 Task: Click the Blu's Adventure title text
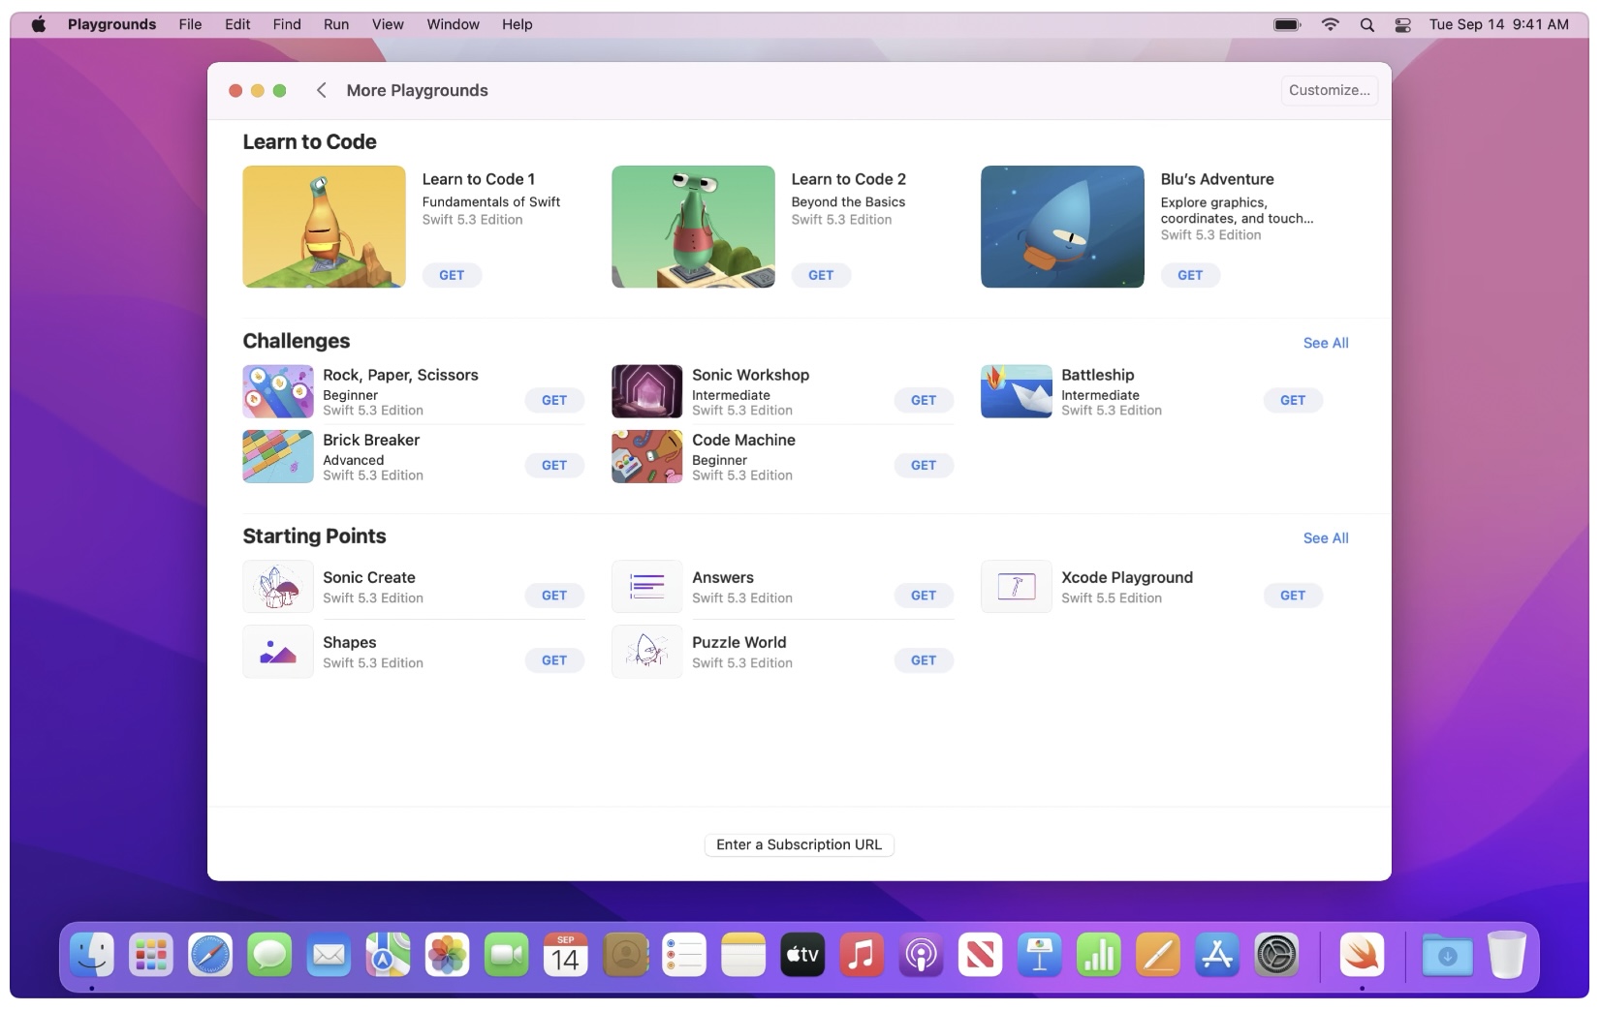point(1217,179)
